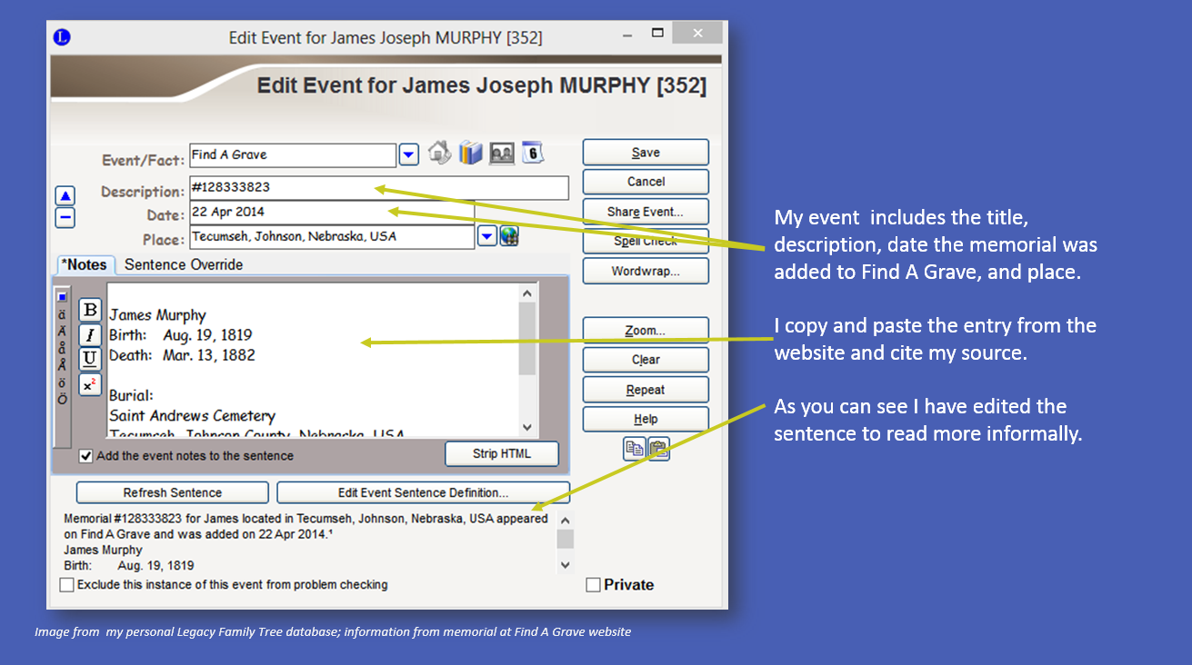1192x665 pixels.
Task: Click the Cancel button
Action: 646,182
